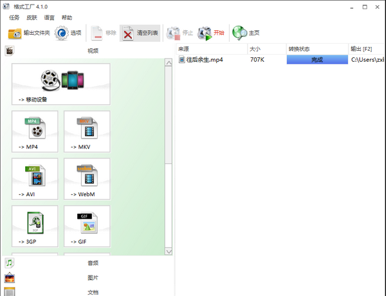Choose the WebM conversion format icon
This screenshot has width=386, height=296.
tap(86, 179)
